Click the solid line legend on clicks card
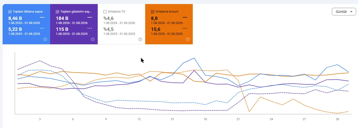 [42, 18]
